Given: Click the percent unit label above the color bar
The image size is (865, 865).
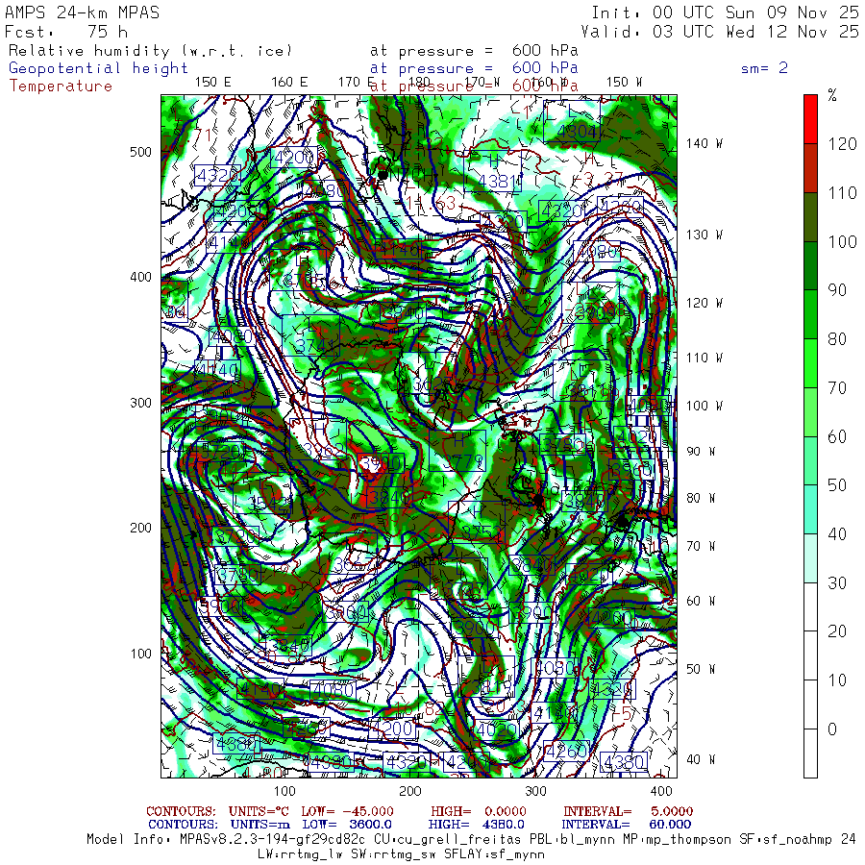Looking at the screenshot, I should pyautogui.click(x=832, y=95).
